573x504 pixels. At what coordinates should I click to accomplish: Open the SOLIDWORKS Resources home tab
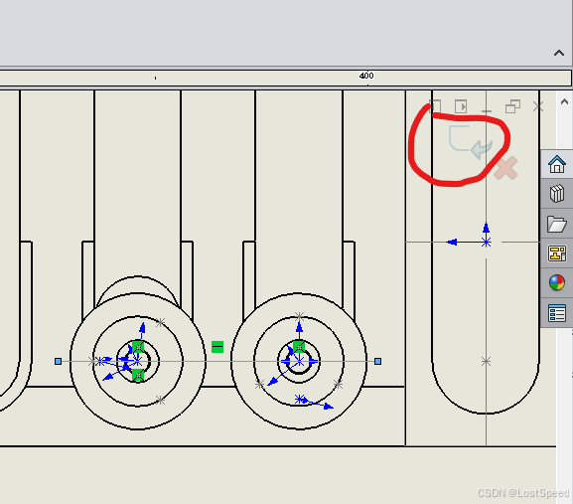tap(557, 164)
